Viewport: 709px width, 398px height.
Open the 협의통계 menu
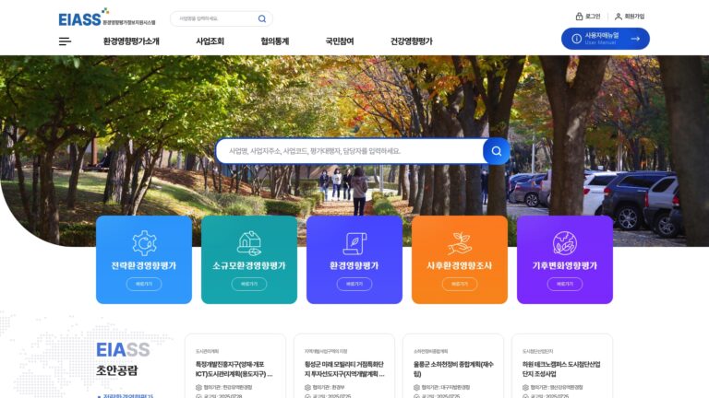[x=274, y=41]
